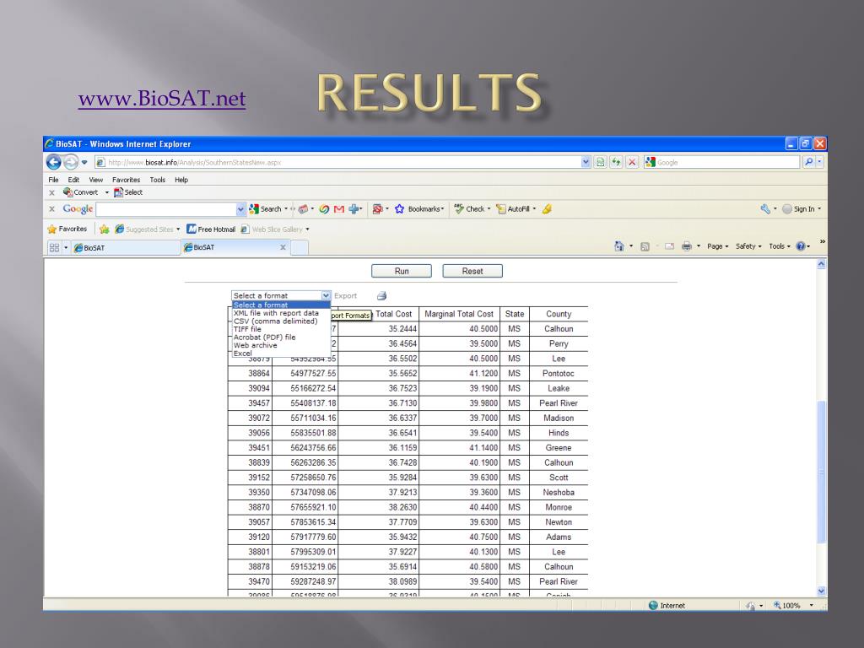This screenshot has height=648, width=864.
Task: Click the Add to Favorites bar star icon
Action: click(x=104, y=229)
